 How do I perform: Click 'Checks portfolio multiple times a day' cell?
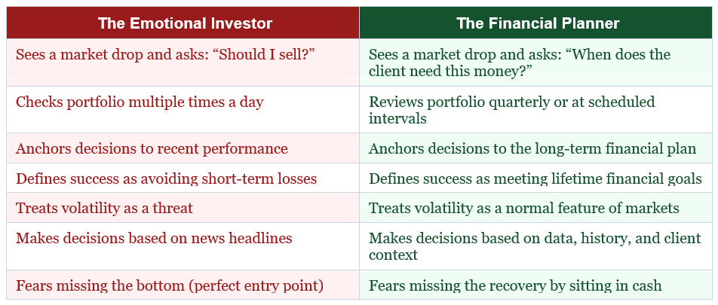183,110
